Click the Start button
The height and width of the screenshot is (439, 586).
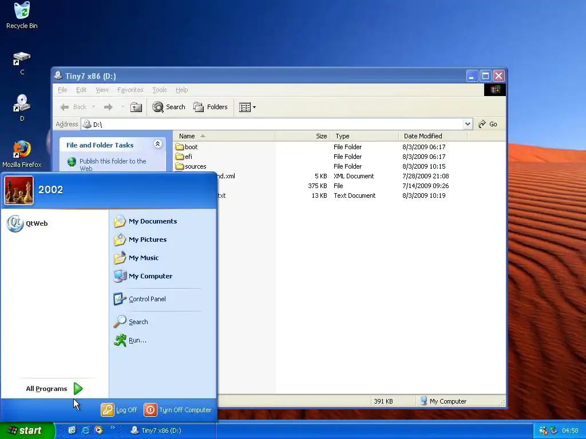coord(27,430)
